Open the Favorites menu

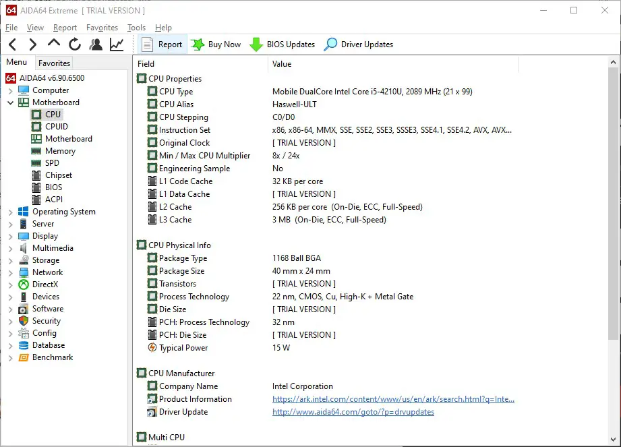click(x=102, y=28)
